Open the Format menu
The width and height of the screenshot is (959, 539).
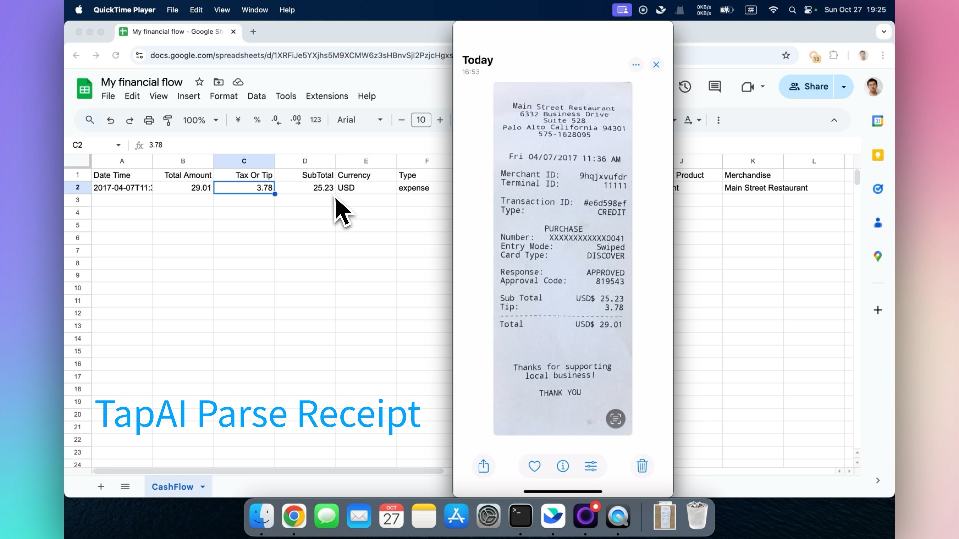click(223, 96)
